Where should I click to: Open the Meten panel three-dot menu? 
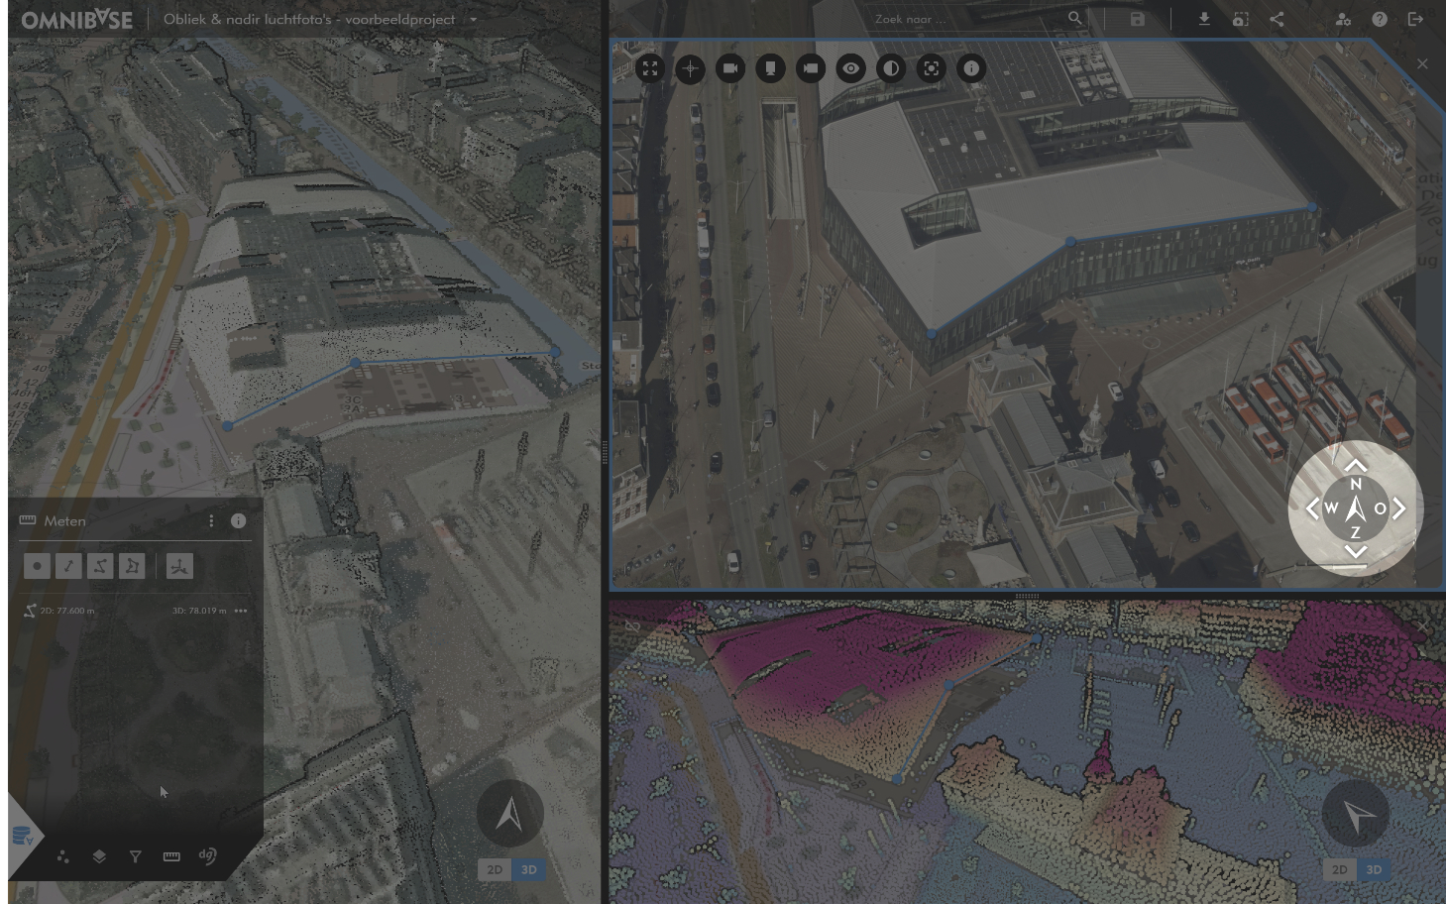211,520
